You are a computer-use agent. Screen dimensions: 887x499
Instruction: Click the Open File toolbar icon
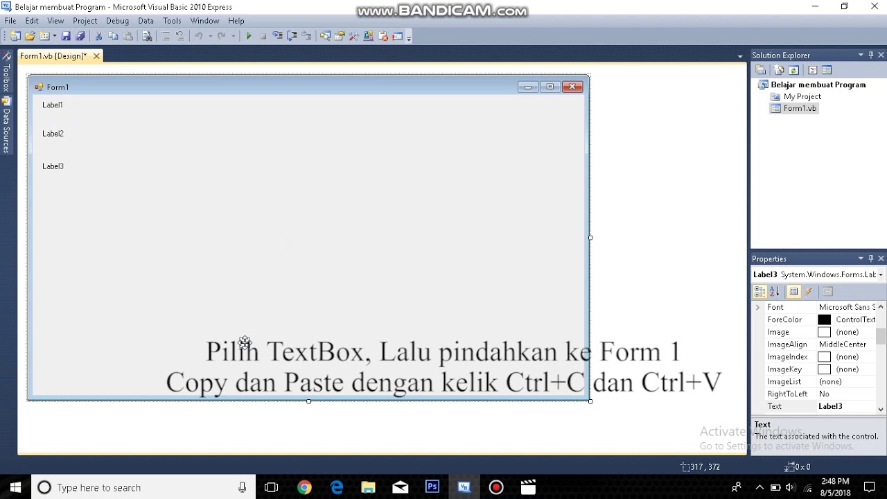30,36
